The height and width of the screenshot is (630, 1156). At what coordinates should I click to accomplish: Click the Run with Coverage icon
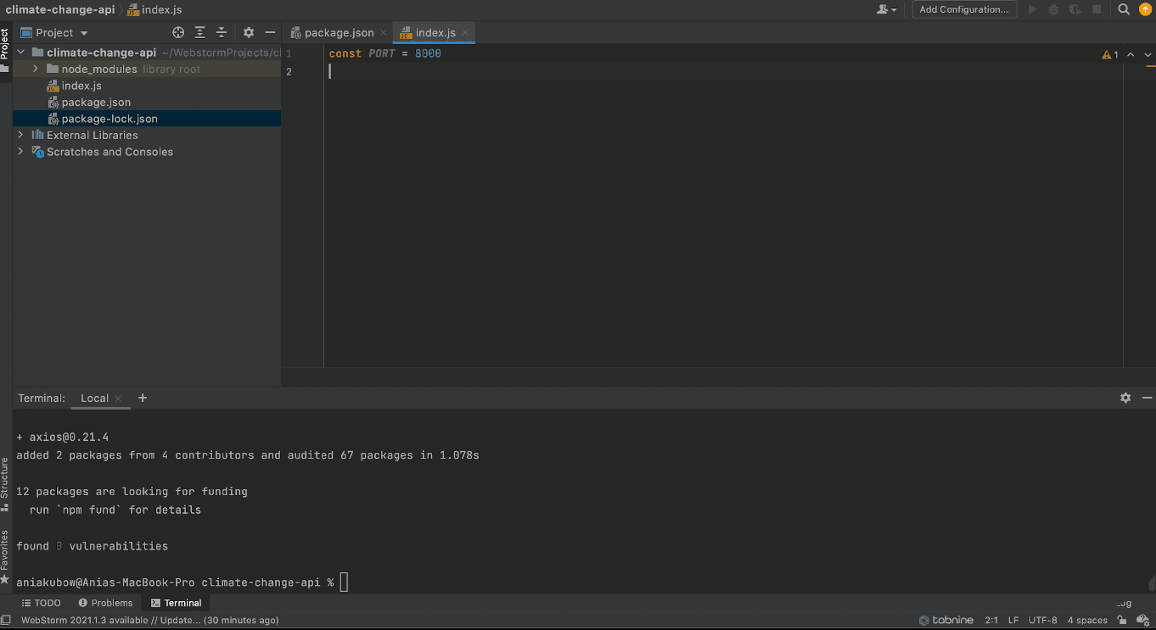click(x=1075, y=9)
